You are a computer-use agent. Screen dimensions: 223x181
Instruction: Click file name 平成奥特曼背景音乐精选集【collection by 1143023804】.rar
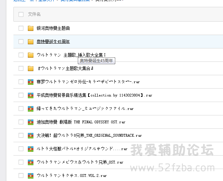point(94,95)
